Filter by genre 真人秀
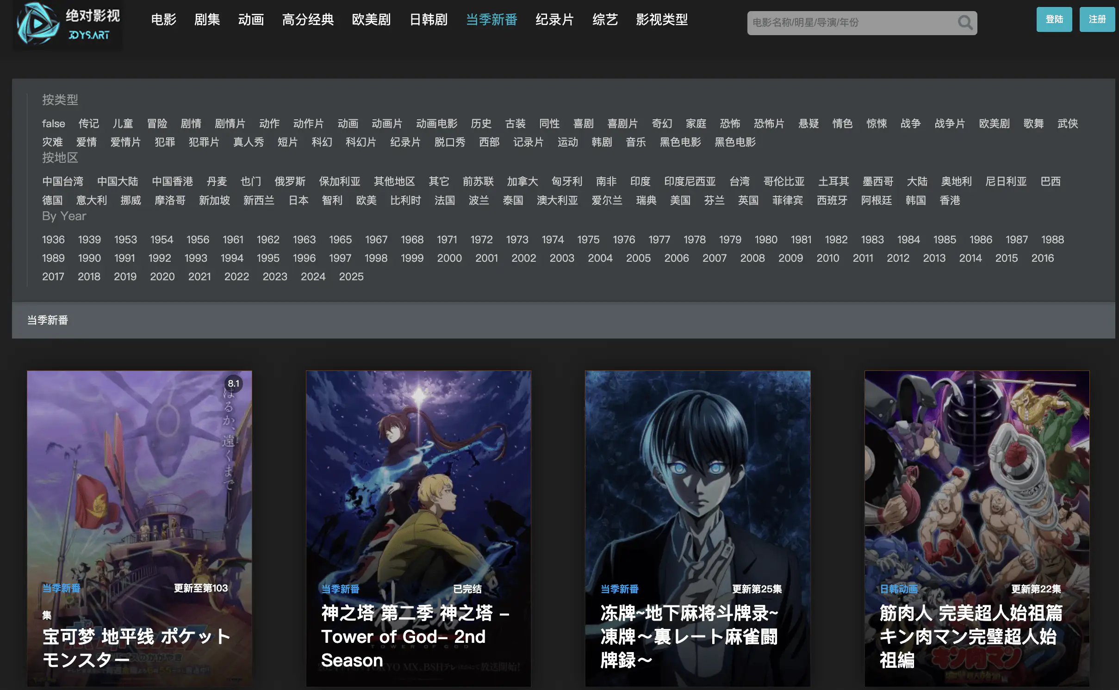This screenshot has height=690, width=1119. click(248, 142)
